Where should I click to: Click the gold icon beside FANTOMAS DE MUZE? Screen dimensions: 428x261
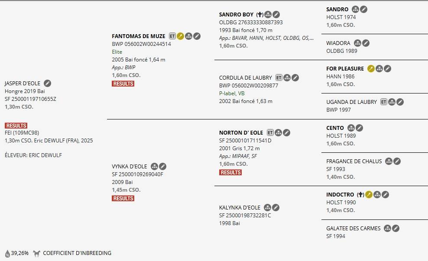point(181,36)
